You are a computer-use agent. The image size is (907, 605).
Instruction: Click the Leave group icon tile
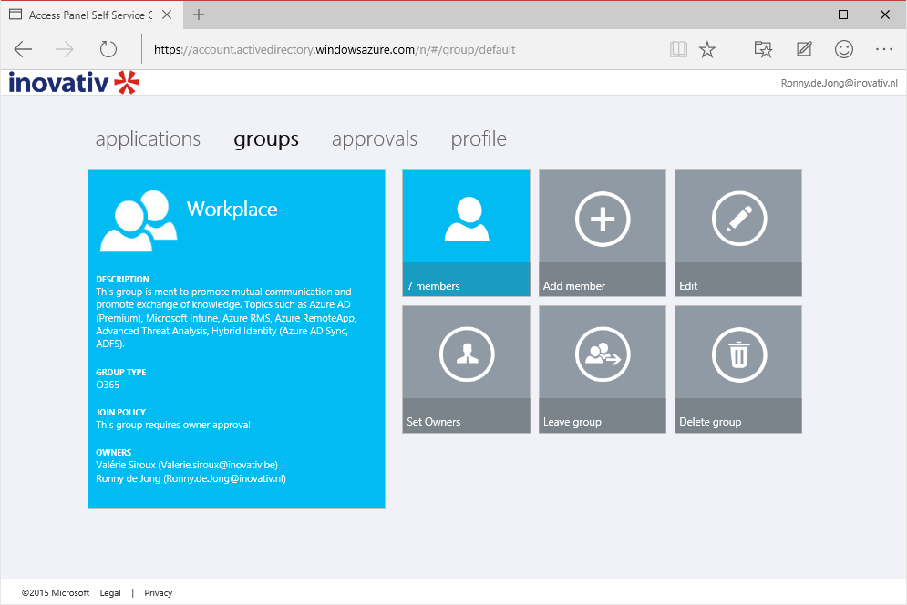pos(602,356)
